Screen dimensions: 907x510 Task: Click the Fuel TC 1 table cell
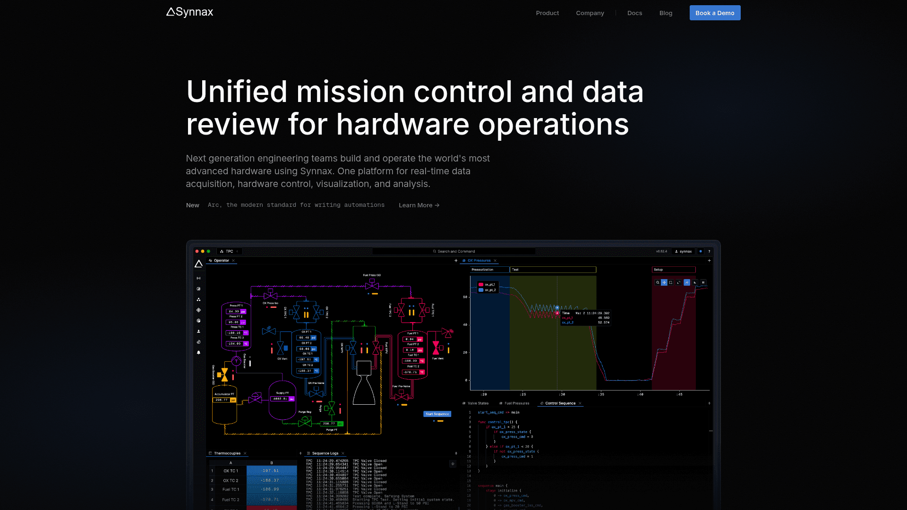coord(231,489)
